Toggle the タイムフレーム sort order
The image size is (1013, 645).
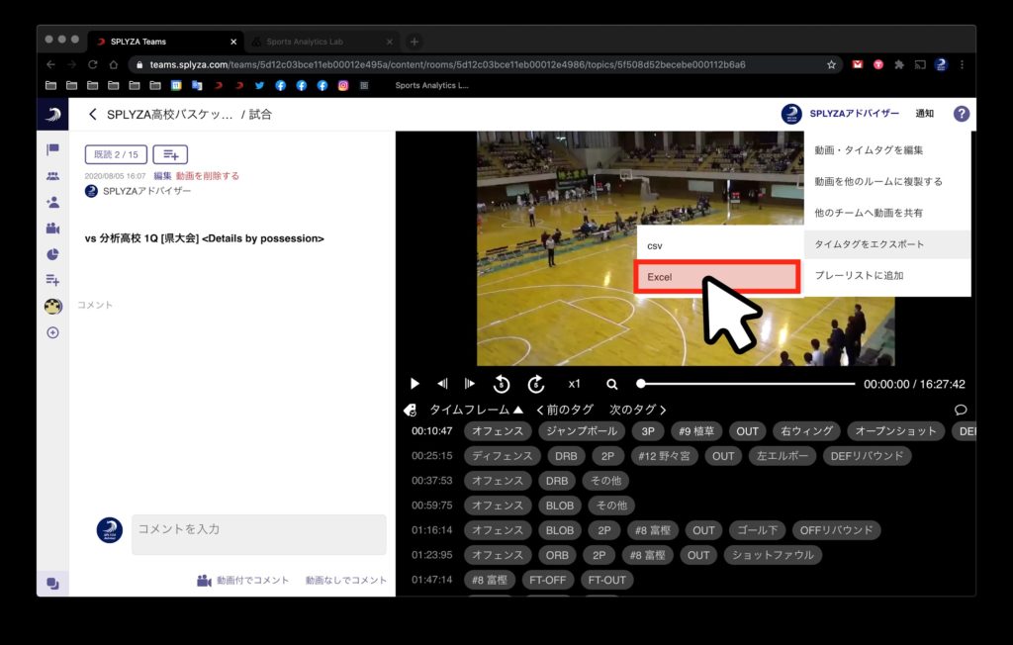(477, 410)
